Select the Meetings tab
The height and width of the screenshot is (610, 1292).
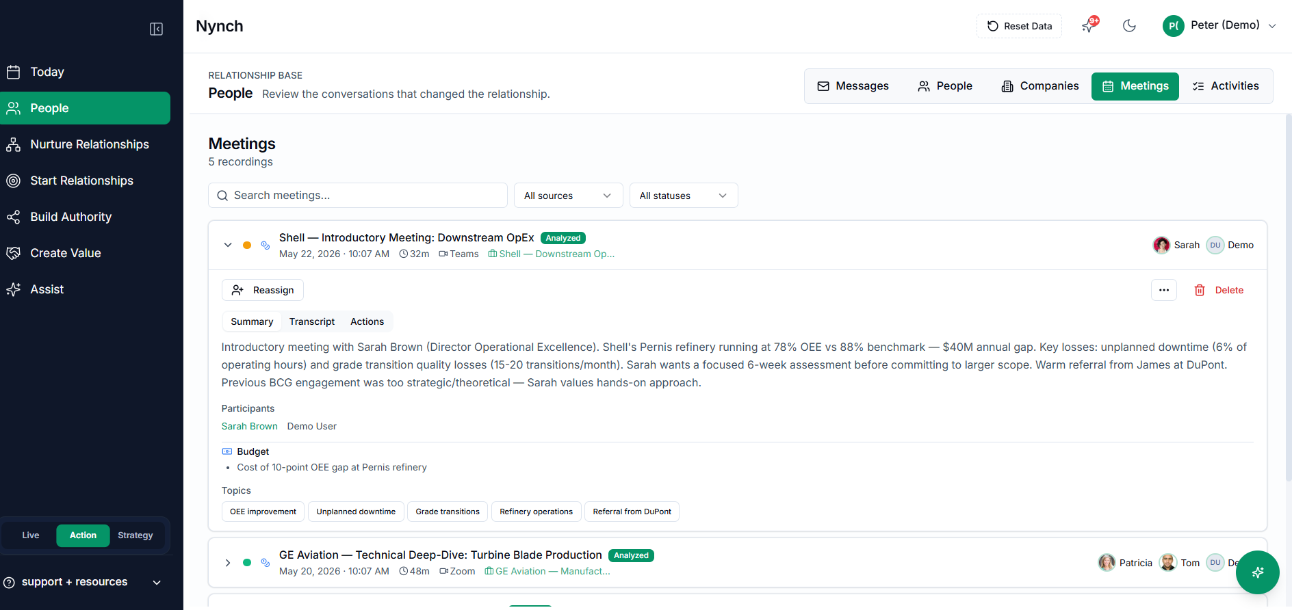1135,86
